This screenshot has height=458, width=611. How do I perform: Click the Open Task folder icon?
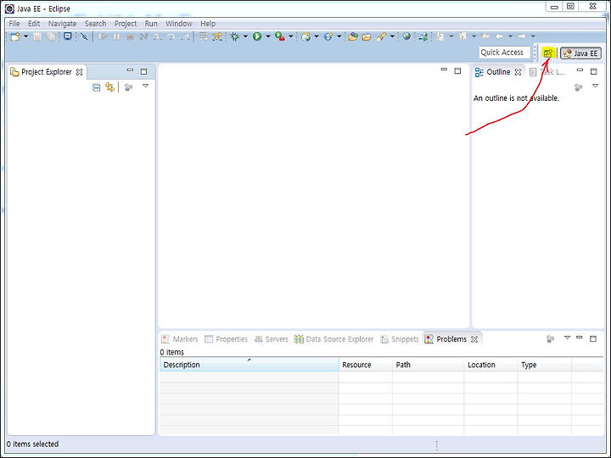[x=367, y=36]
